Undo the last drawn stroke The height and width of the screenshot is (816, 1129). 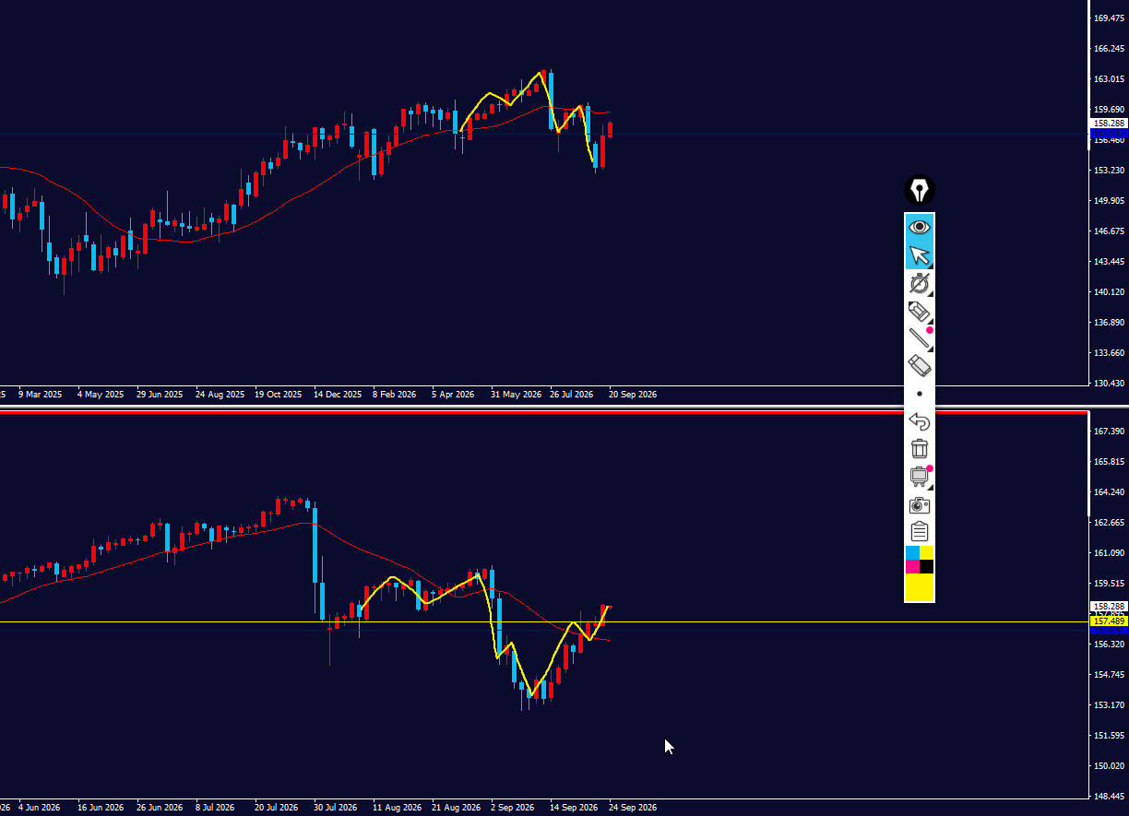click(x=920, y=421)
